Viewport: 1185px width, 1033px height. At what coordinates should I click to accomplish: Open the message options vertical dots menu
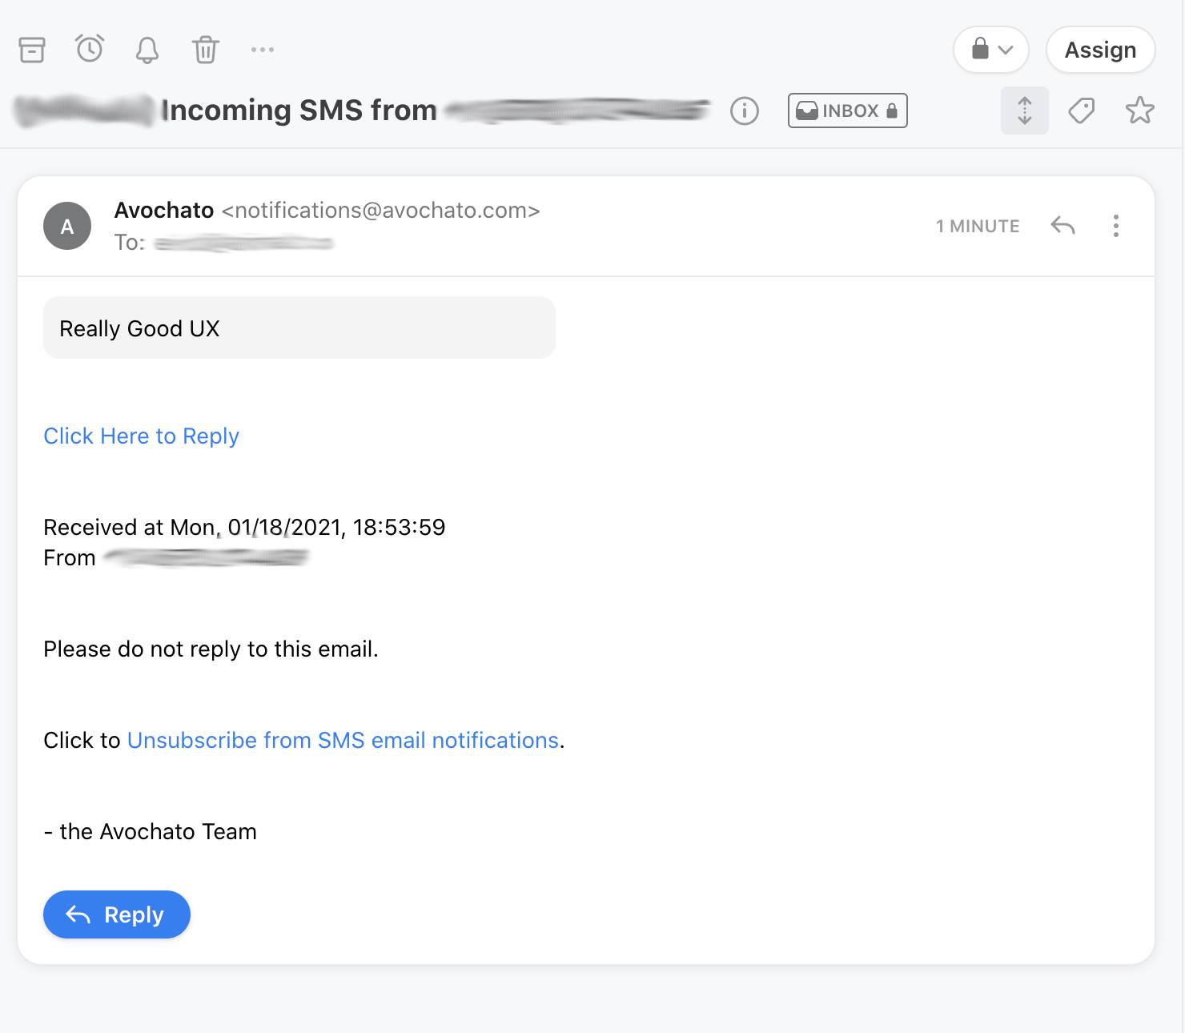(x=1116, y=226)
